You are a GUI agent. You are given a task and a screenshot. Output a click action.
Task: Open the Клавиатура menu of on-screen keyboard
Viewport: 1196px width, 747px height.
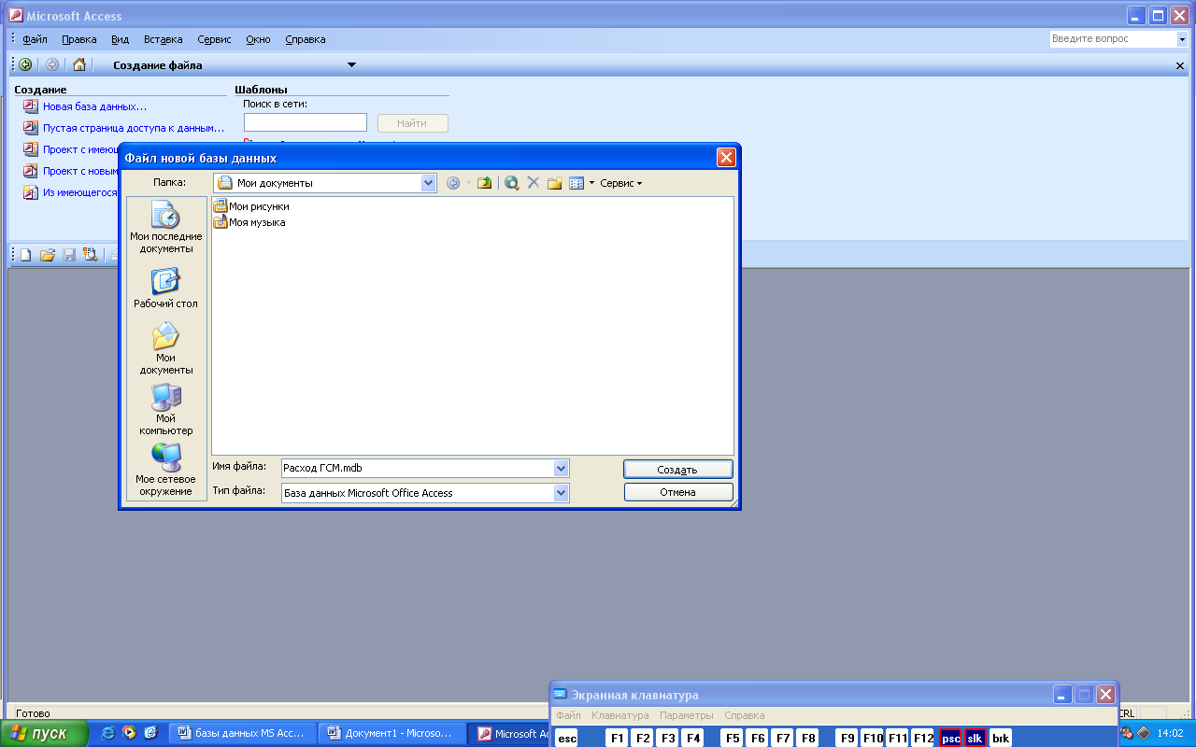click(619, 715)
